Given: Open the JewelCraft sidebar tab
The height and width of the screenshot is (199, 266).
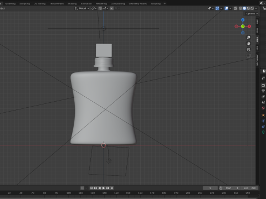Looking at the screenshot, I should click(257, 60).
